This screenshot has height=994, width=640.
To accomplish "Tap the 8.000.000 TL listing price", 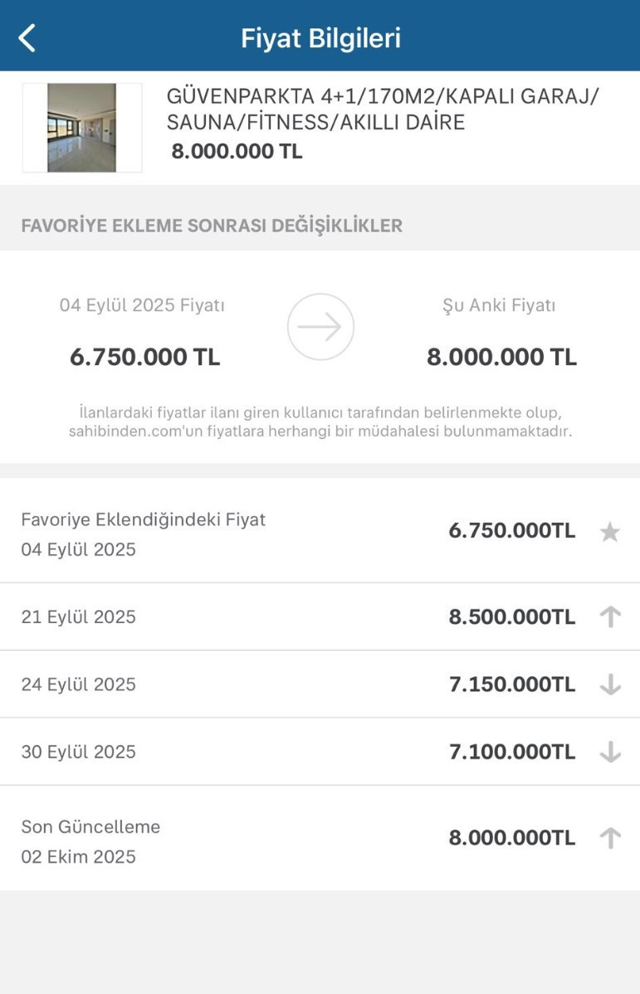I will [x=237, y=152].
